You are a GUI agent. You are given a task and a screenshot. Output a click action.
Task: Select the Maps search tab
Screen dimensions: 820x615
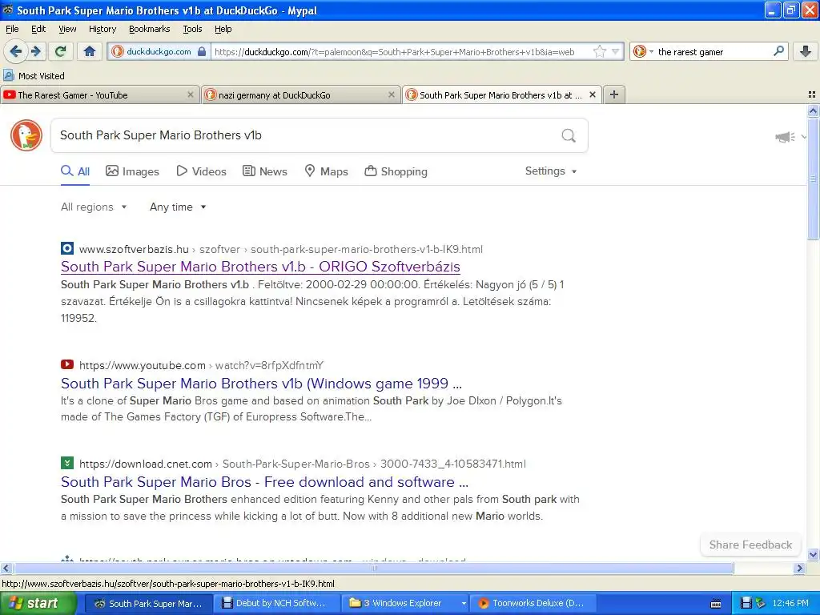pos(327,171)
